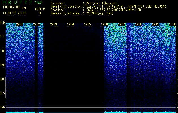The image size is (178, 113).
Task: Click the 0.7 kHz axis label
Action: (x=2, y=93)
